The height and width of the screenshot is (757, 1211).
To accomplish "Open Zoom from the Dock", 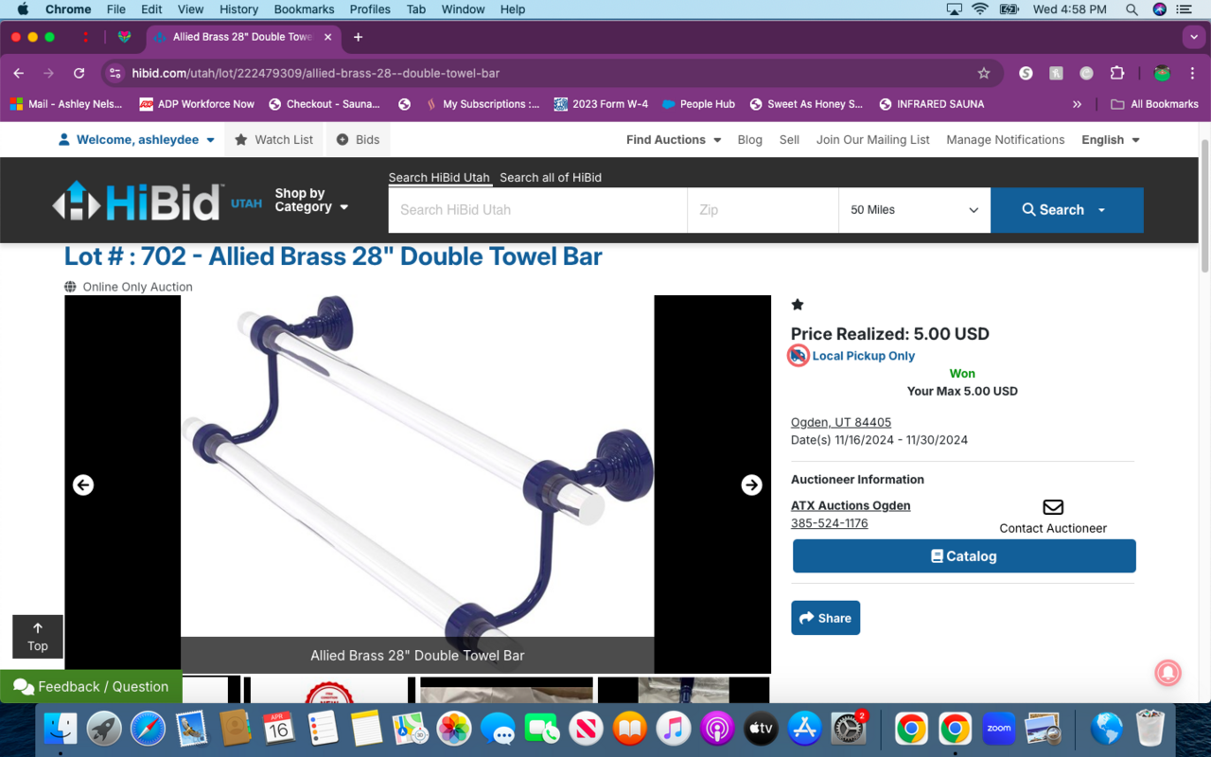I will pyautogui.click(x=997, y=729).
